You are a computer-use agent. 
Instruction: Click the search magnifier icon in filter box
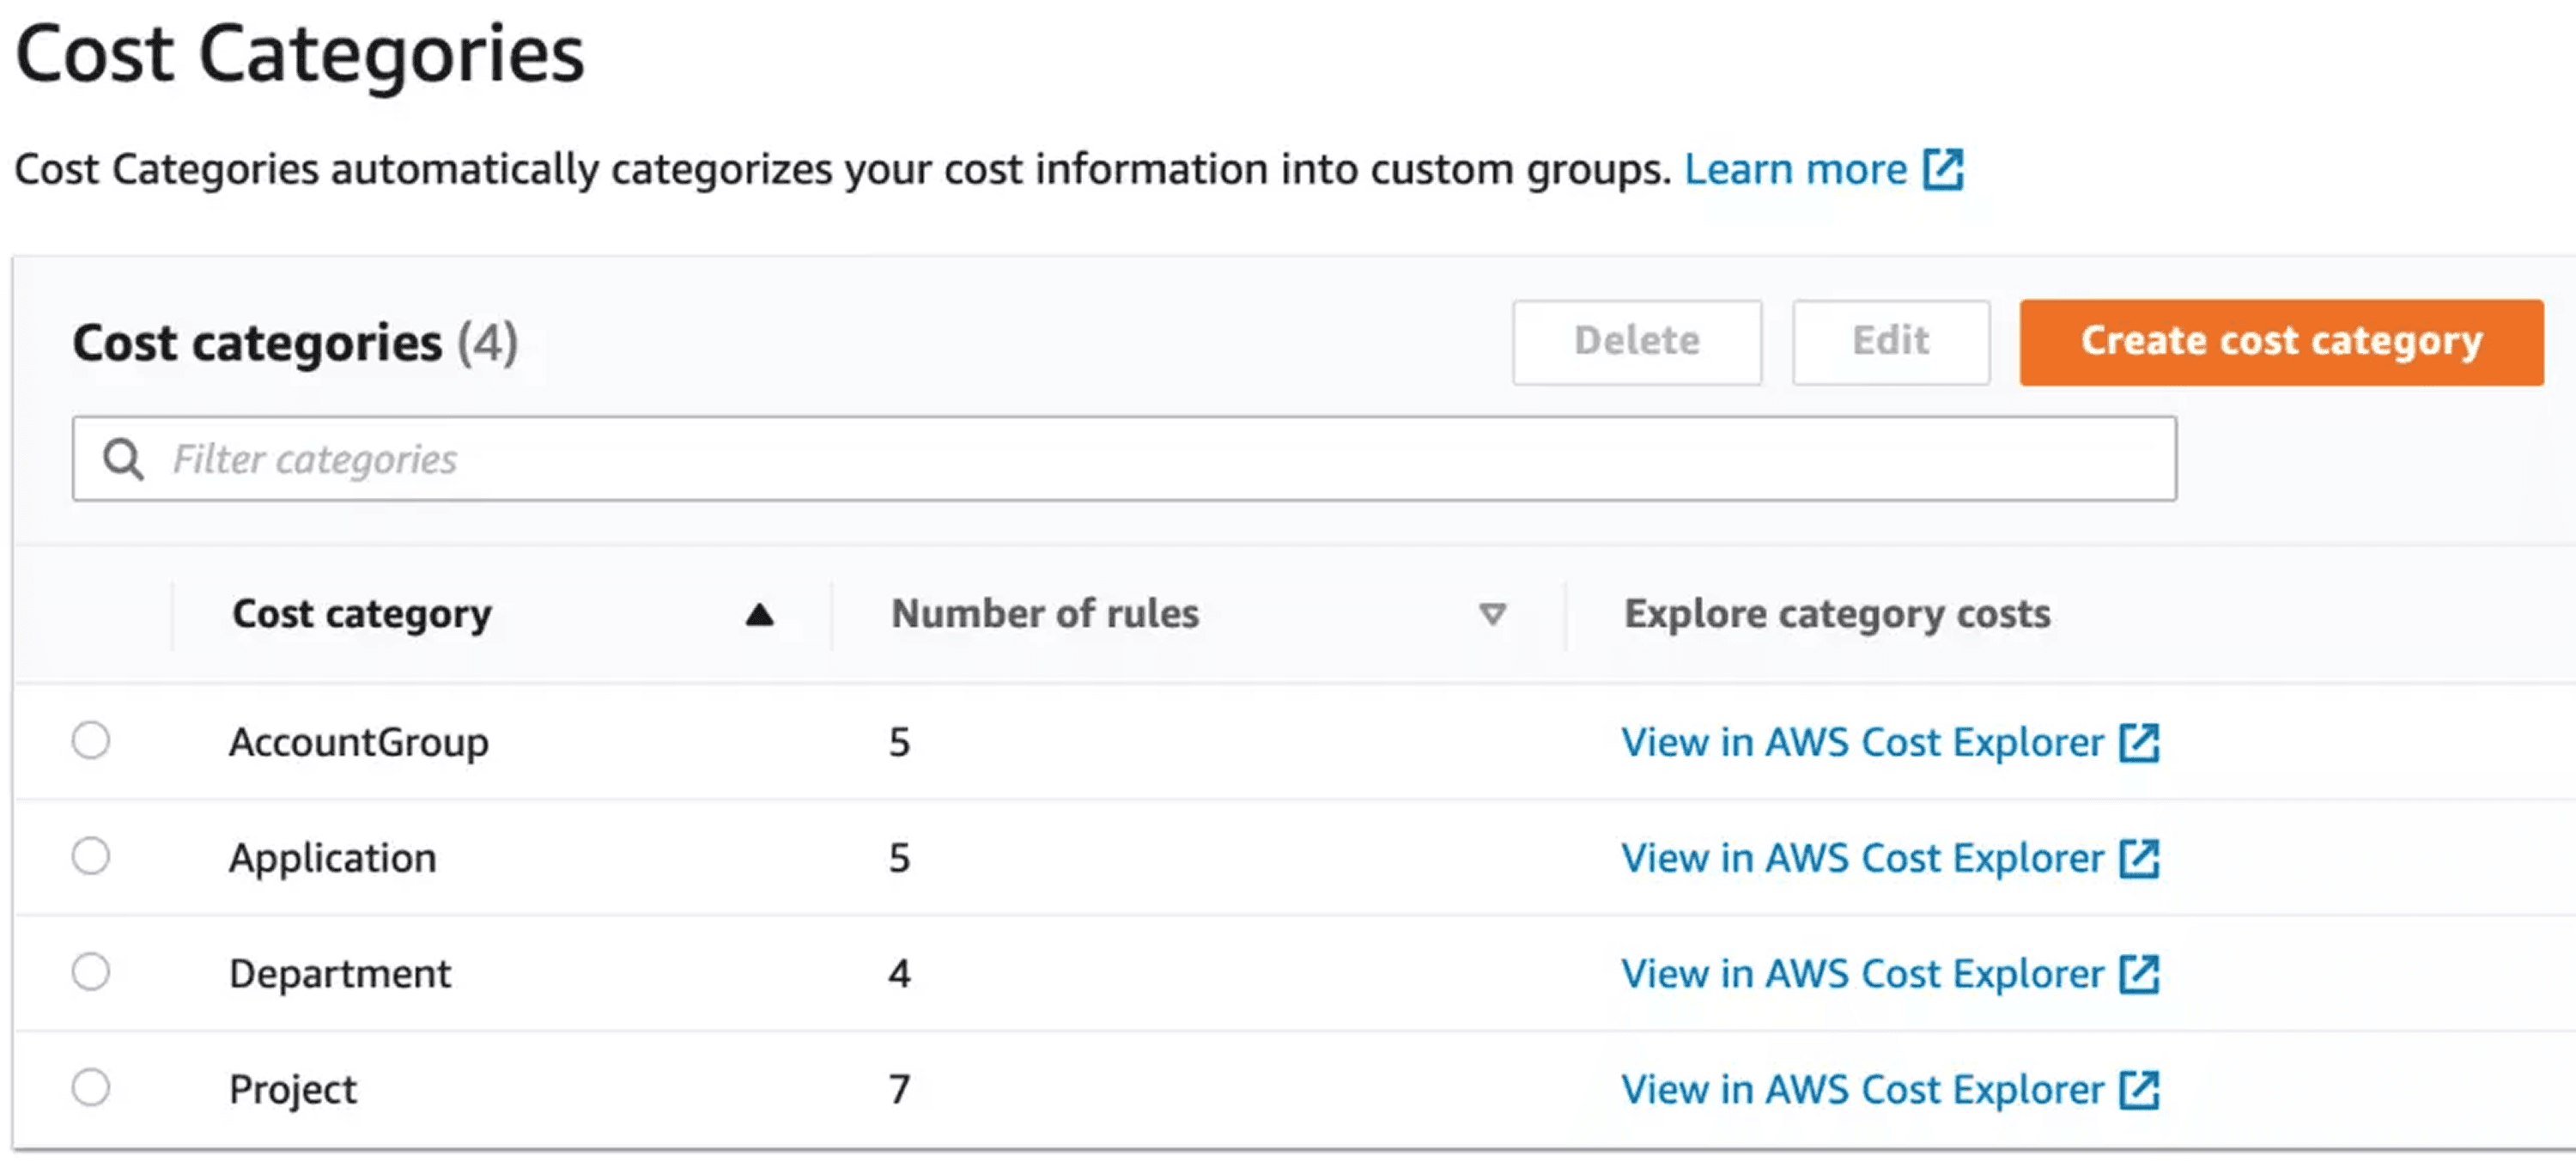coord(124,460)
